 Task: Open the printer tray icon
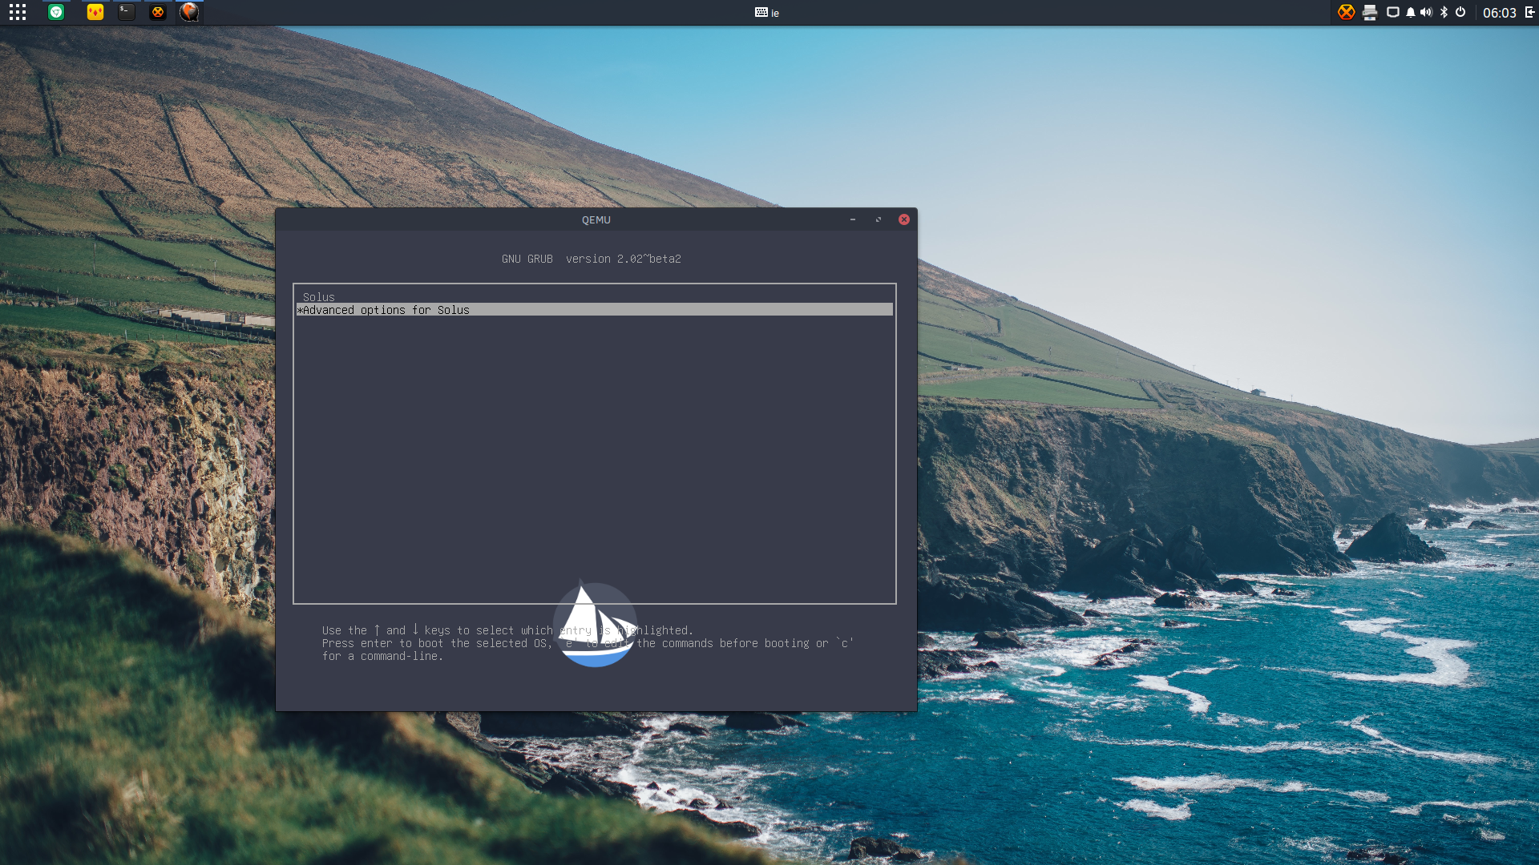tap(1370, 12)
